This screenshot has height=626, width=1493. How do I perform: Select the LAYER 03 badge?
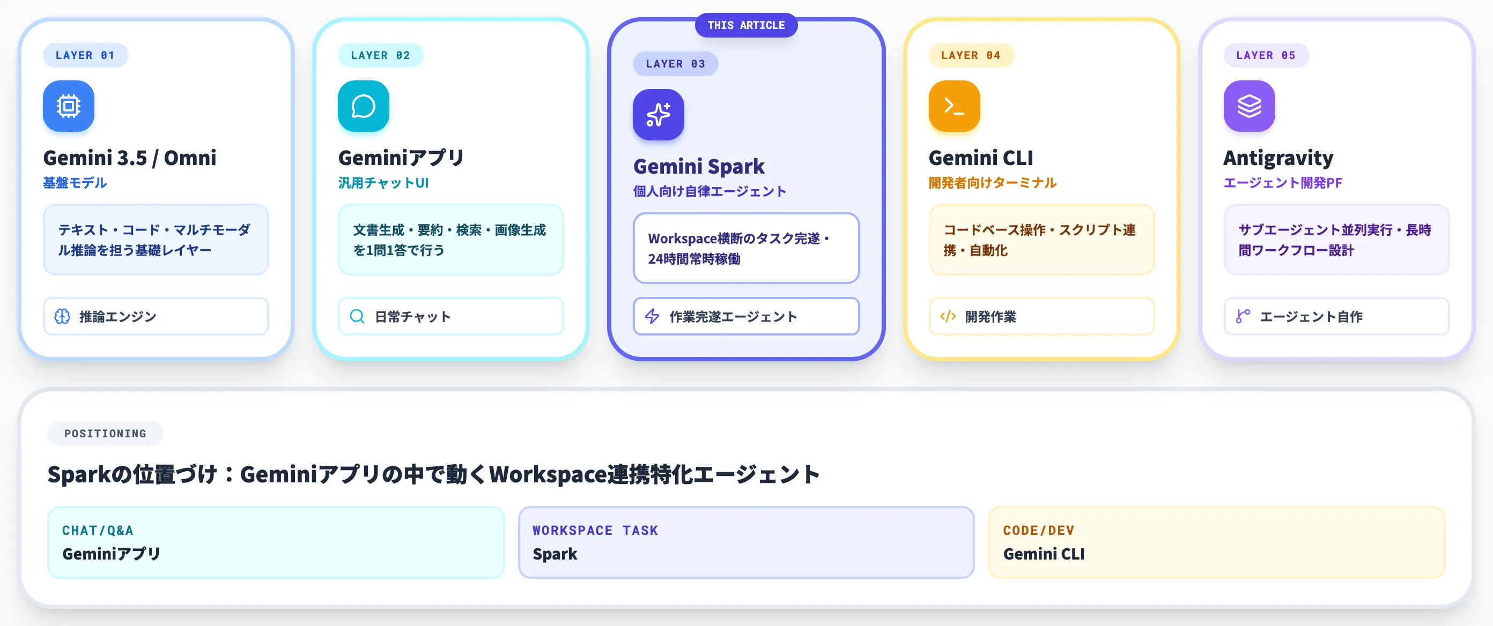pos(675,64)
